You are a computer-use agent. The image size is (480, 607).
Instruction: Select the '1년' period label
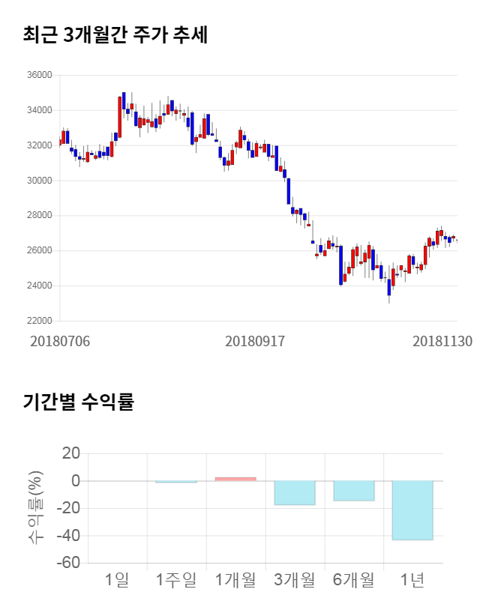[x=412, y=579]
